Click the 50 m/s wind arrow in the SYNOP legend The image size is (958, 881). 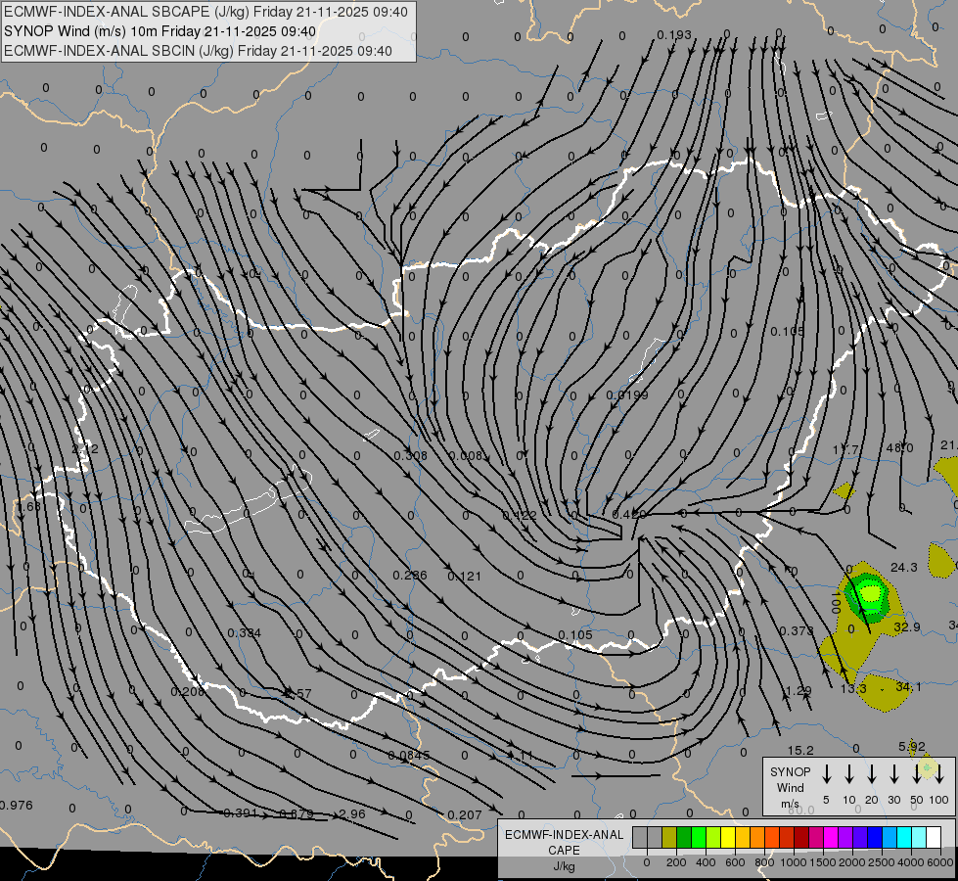(917, 774)
